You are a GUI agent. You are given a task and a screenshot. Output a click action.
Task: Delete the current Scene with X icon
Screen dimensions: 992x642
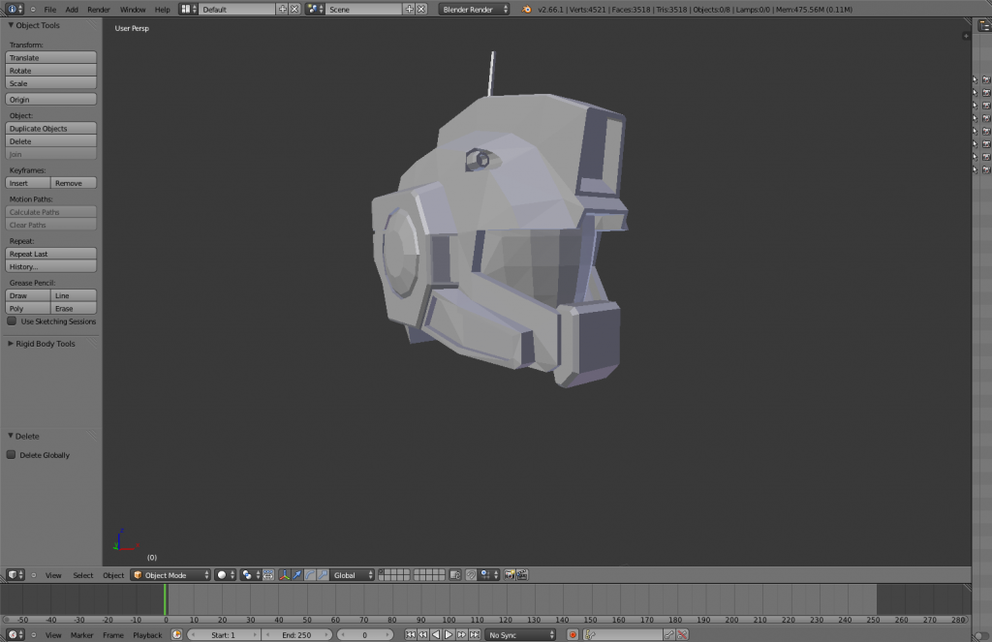click(421, 9)
